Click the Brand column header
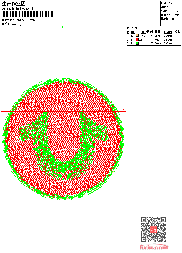 [168, 32]
